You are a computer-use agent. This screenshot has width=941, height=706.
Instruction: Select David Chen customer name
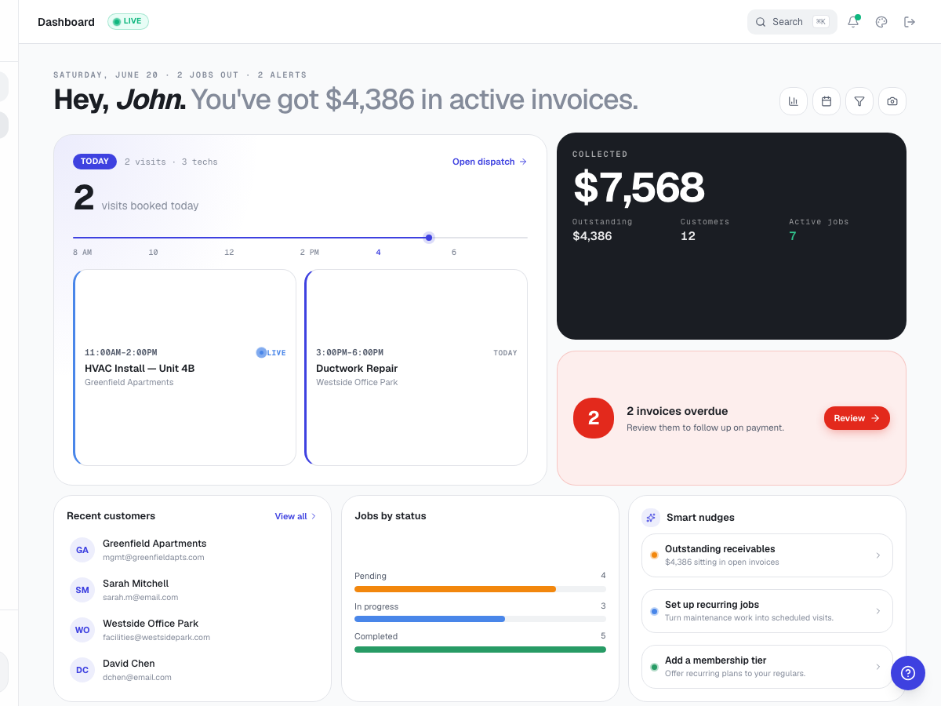click(129, 664)
